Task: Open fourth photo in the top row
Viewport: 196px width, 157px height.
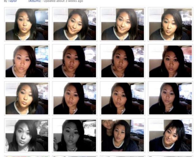Action: (171, 24)
